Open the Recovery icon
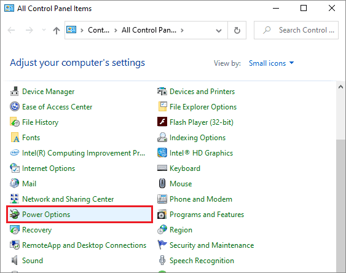The width and height of the screenshot is (346, 273). click(15, 230)
